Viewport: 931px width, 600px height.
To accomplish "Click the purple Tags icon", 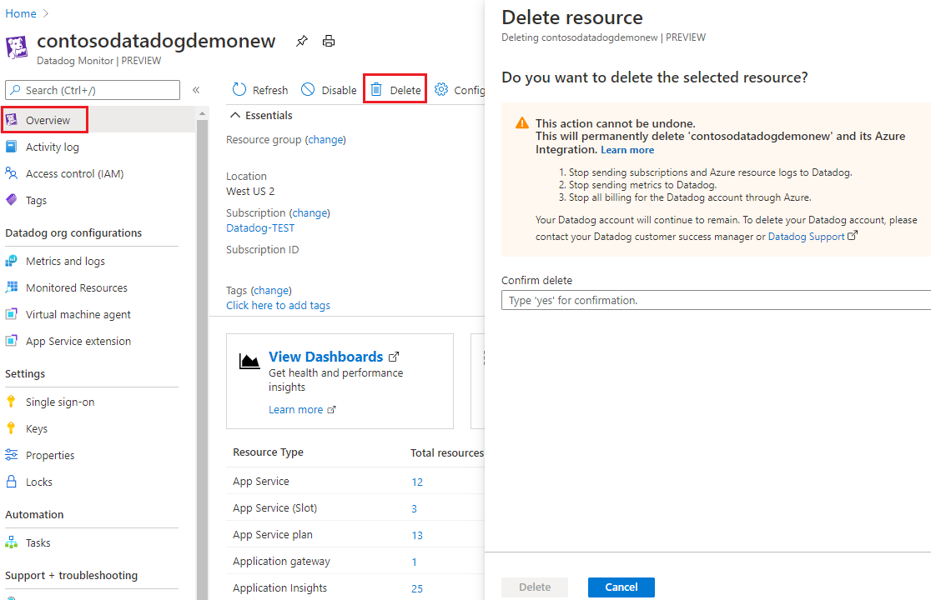I will (x=12, y=200).
